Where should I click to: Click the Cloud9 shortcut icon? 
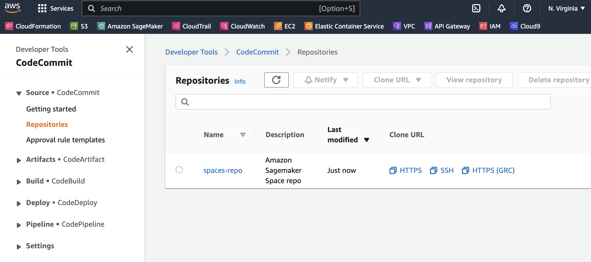(514, 26)
